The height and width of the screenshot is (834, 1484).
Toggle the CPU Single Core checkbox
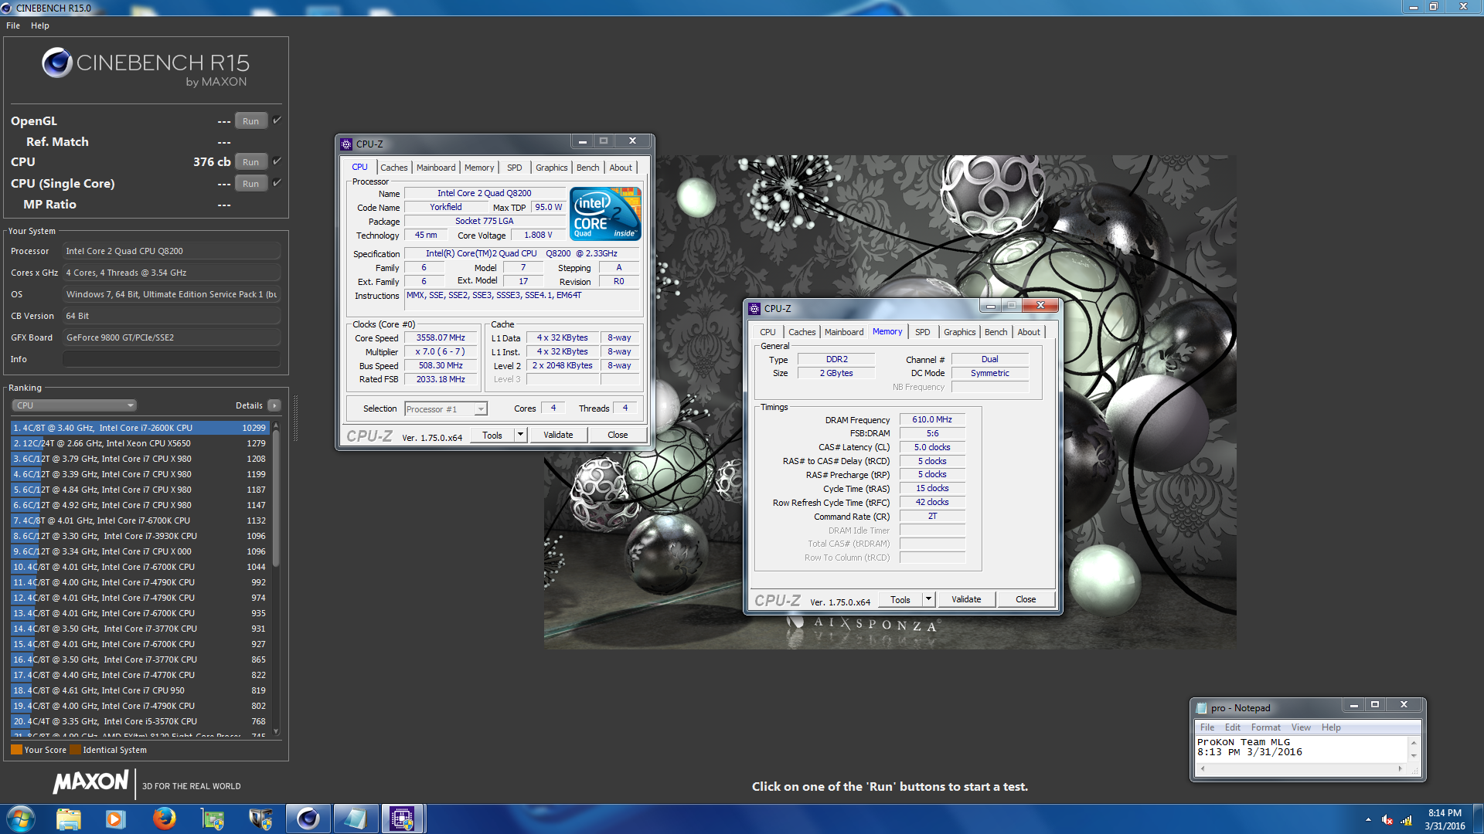277,183
